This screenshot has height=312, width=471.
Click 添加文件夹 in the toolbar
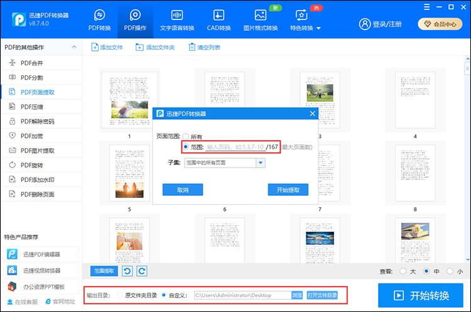[x=155, y=47]
